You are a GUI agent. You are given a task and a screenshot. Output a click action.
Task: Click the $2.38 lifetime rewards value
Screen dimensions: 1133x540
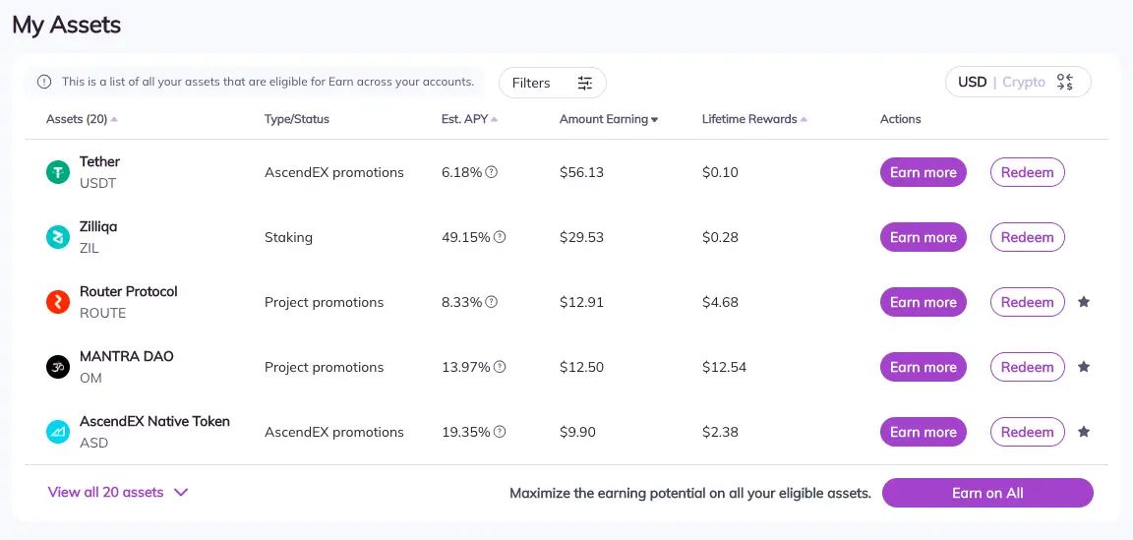[x=720, y=432]
